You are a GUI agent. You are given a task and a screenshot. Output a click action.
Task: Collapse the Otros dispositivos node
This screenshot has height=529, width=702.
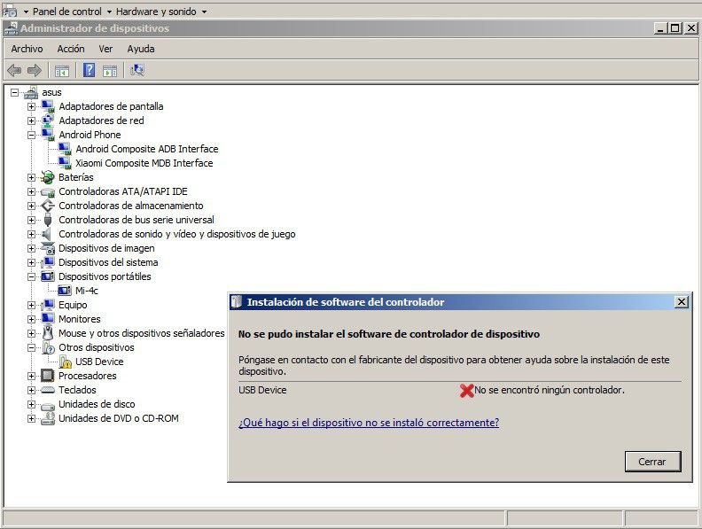pos(31,347)
